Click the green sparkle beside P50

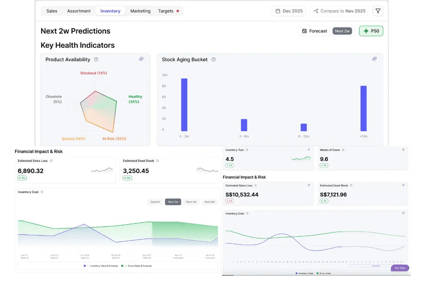[x=366, y=31]
